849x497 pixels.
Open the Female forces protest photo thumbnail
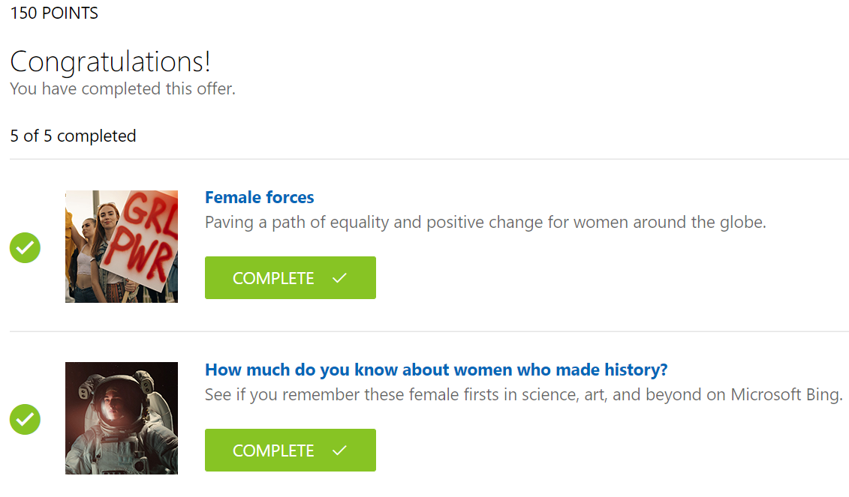coord(122,247)
